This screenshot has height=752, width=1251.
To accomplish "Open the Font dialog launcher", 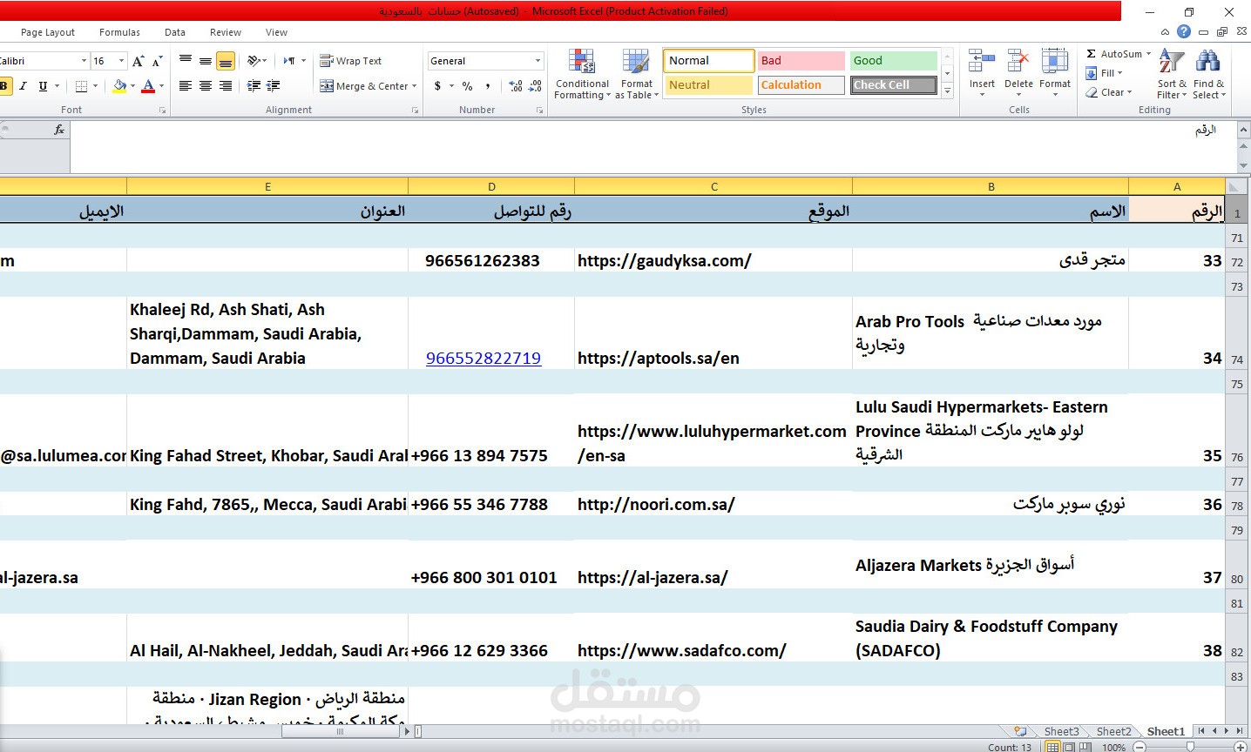I will point(162,111).
